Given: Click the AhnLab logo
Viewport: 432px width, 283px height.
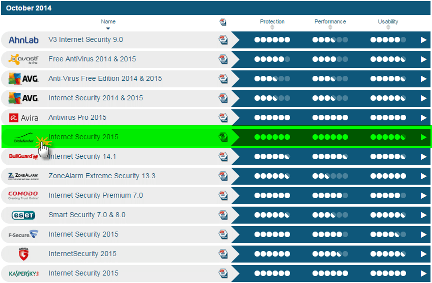Looking at the screenshot, I should 23,40.
